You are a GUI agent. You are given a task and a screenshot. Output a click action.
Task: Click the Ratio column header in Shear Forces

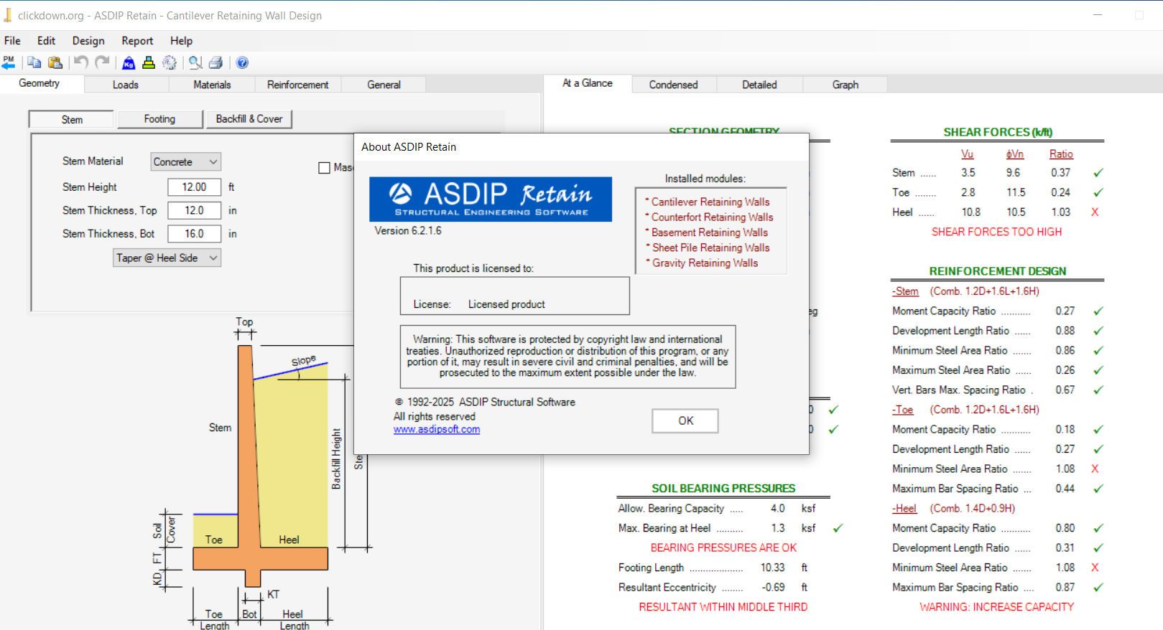tap(1061, 154)
